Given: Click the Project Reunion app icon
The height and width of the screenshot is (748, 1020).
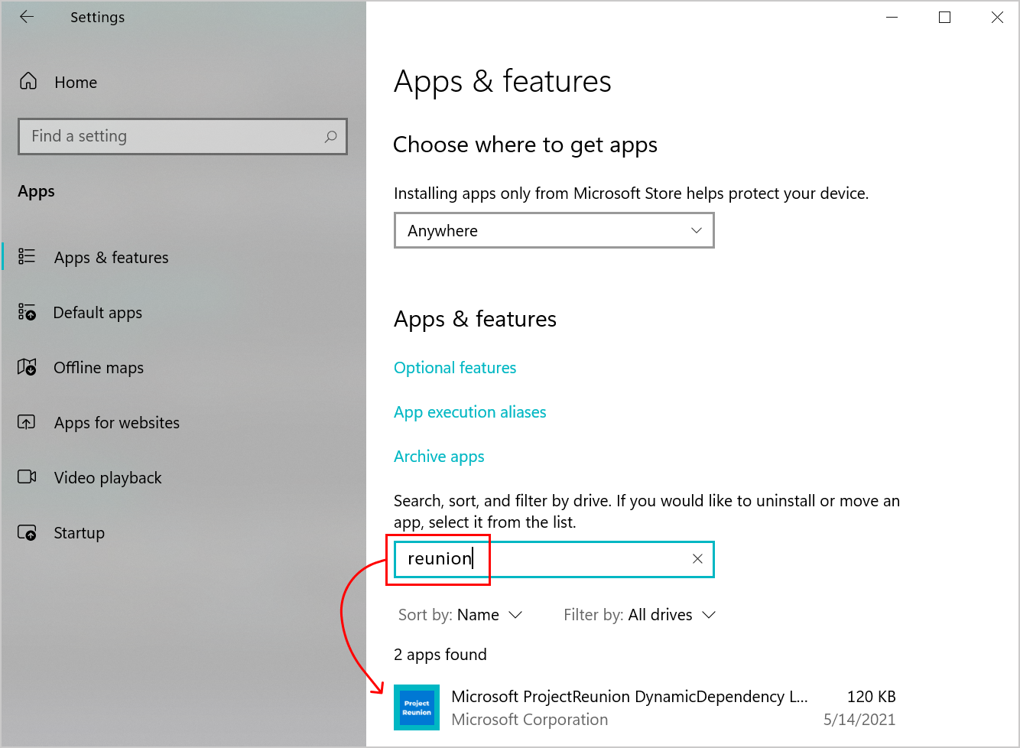Looking at the screenshot, I should tap(417, 707).
